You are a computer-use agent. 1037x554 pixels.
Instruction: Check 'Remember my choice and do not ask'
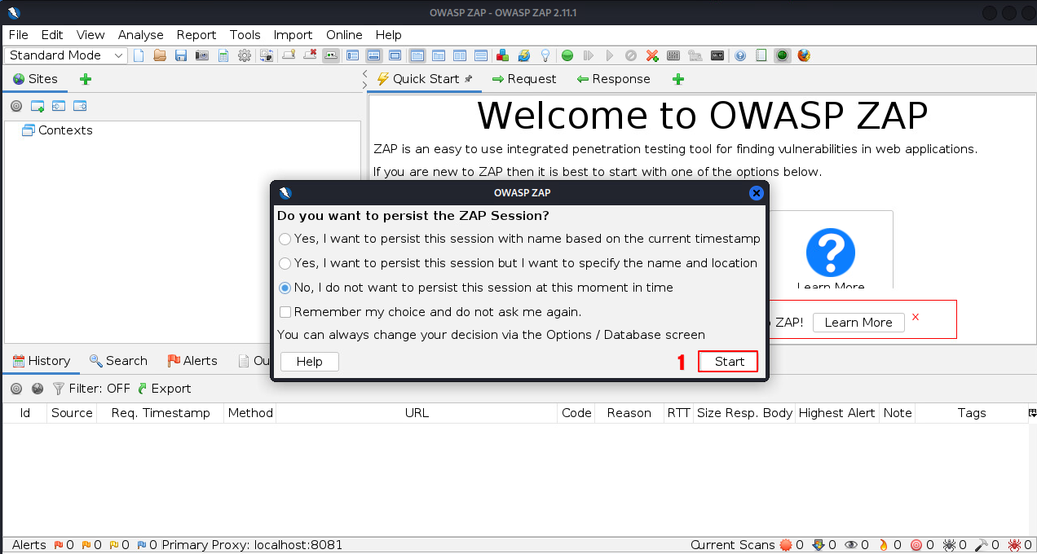285,312
